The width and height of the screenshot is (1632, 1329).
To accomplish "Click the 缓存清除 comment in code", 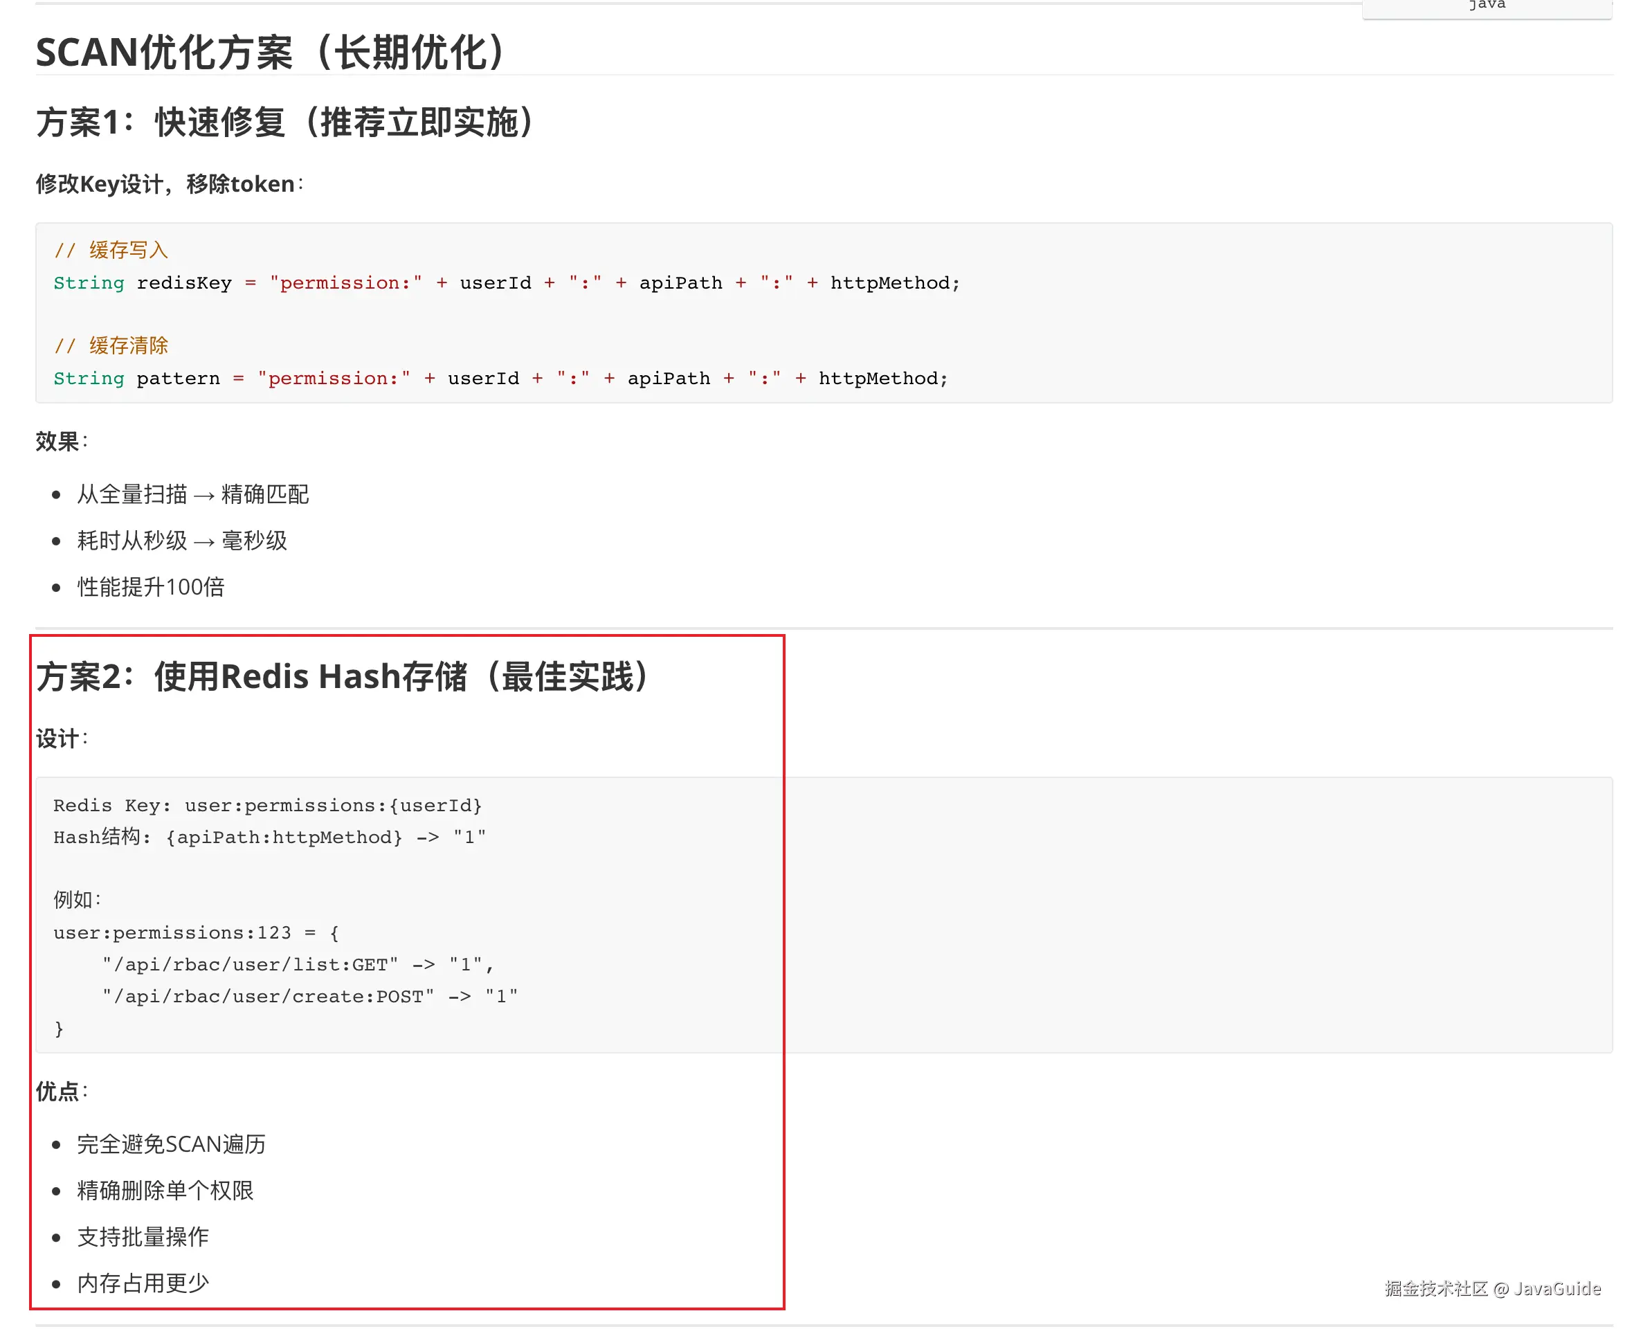I will click(x=111, y=346).
